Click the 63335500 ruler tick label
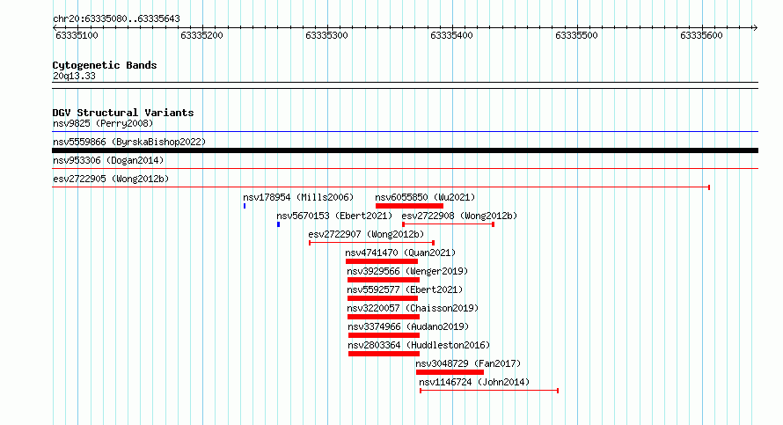The height and width of the screenshot is (425, 783). point(576,35)
